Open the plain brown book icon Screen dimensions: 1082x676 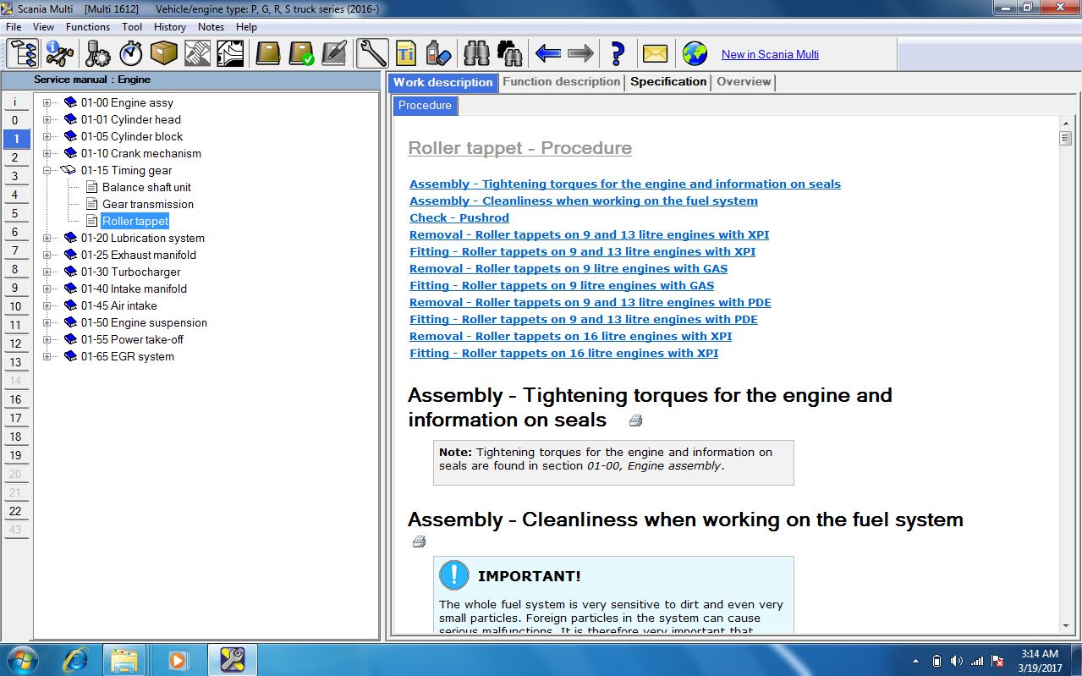tap(268, 54)
